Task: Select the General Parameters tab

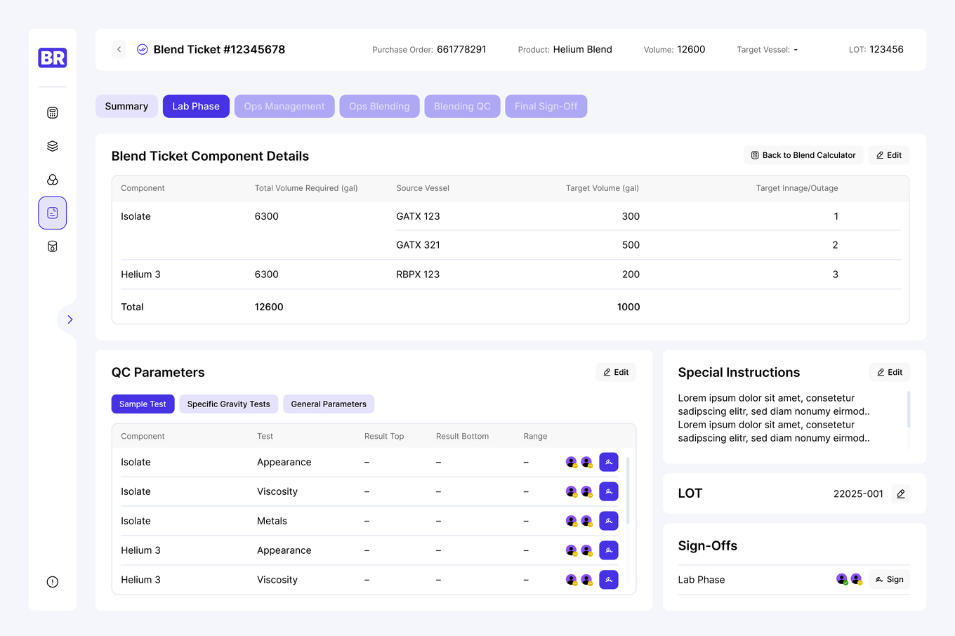Action: pos(328,404)
